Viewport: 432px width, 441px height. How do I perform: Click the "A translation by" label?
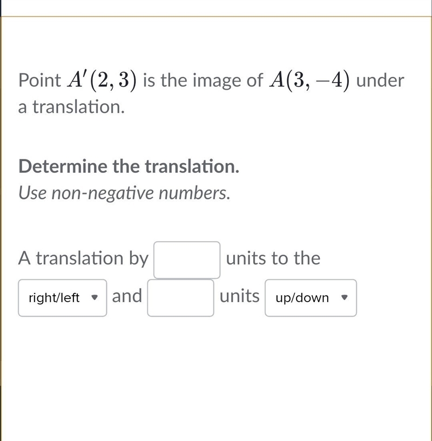click(x=83, y=258)
